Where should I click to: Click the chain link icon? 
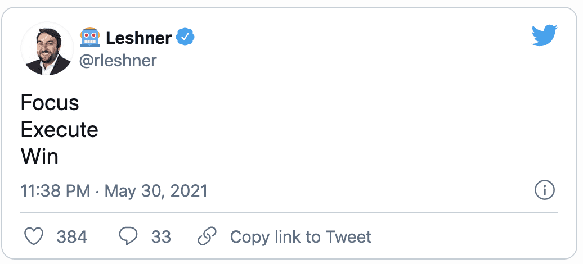point(207,236)
